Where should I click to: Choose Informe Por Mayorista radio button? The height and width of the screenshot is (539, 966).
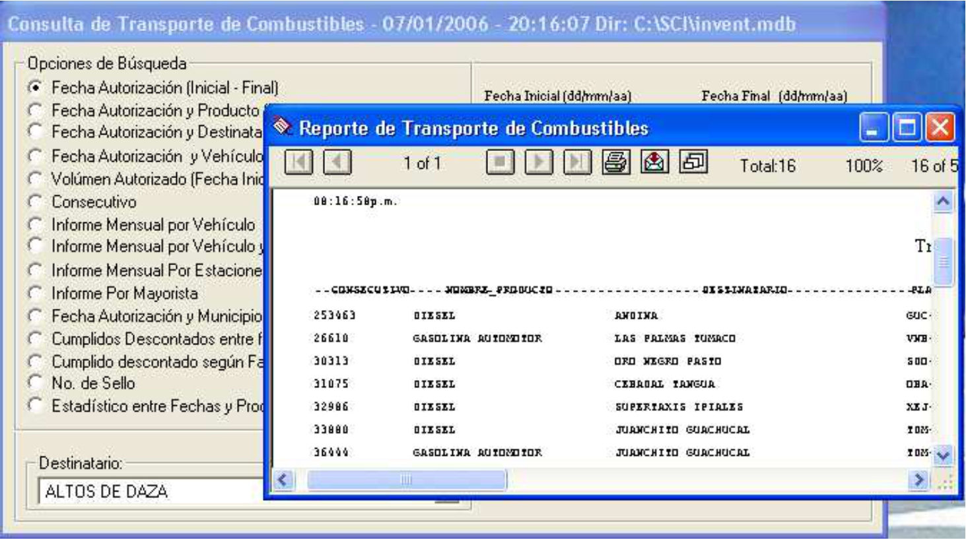click(x=36, y=293)
